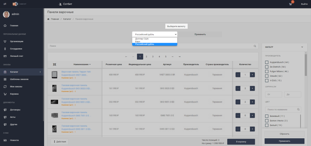311x146 pixels.
Task: Open the currency select showing Российский рубль
Action: [x=155, y=34]
